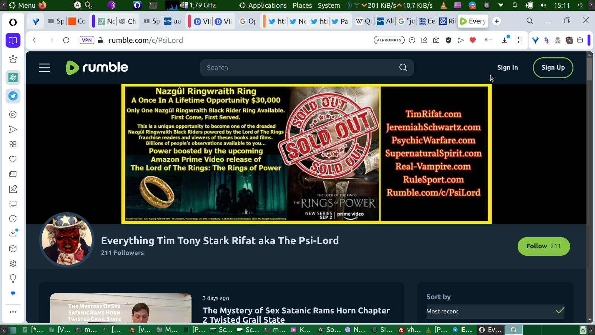Image resolution: width=595 pixels, height=335 pixels.
Task: Follow the Psi-Lord channel
Action: click(x=544, y=246)
